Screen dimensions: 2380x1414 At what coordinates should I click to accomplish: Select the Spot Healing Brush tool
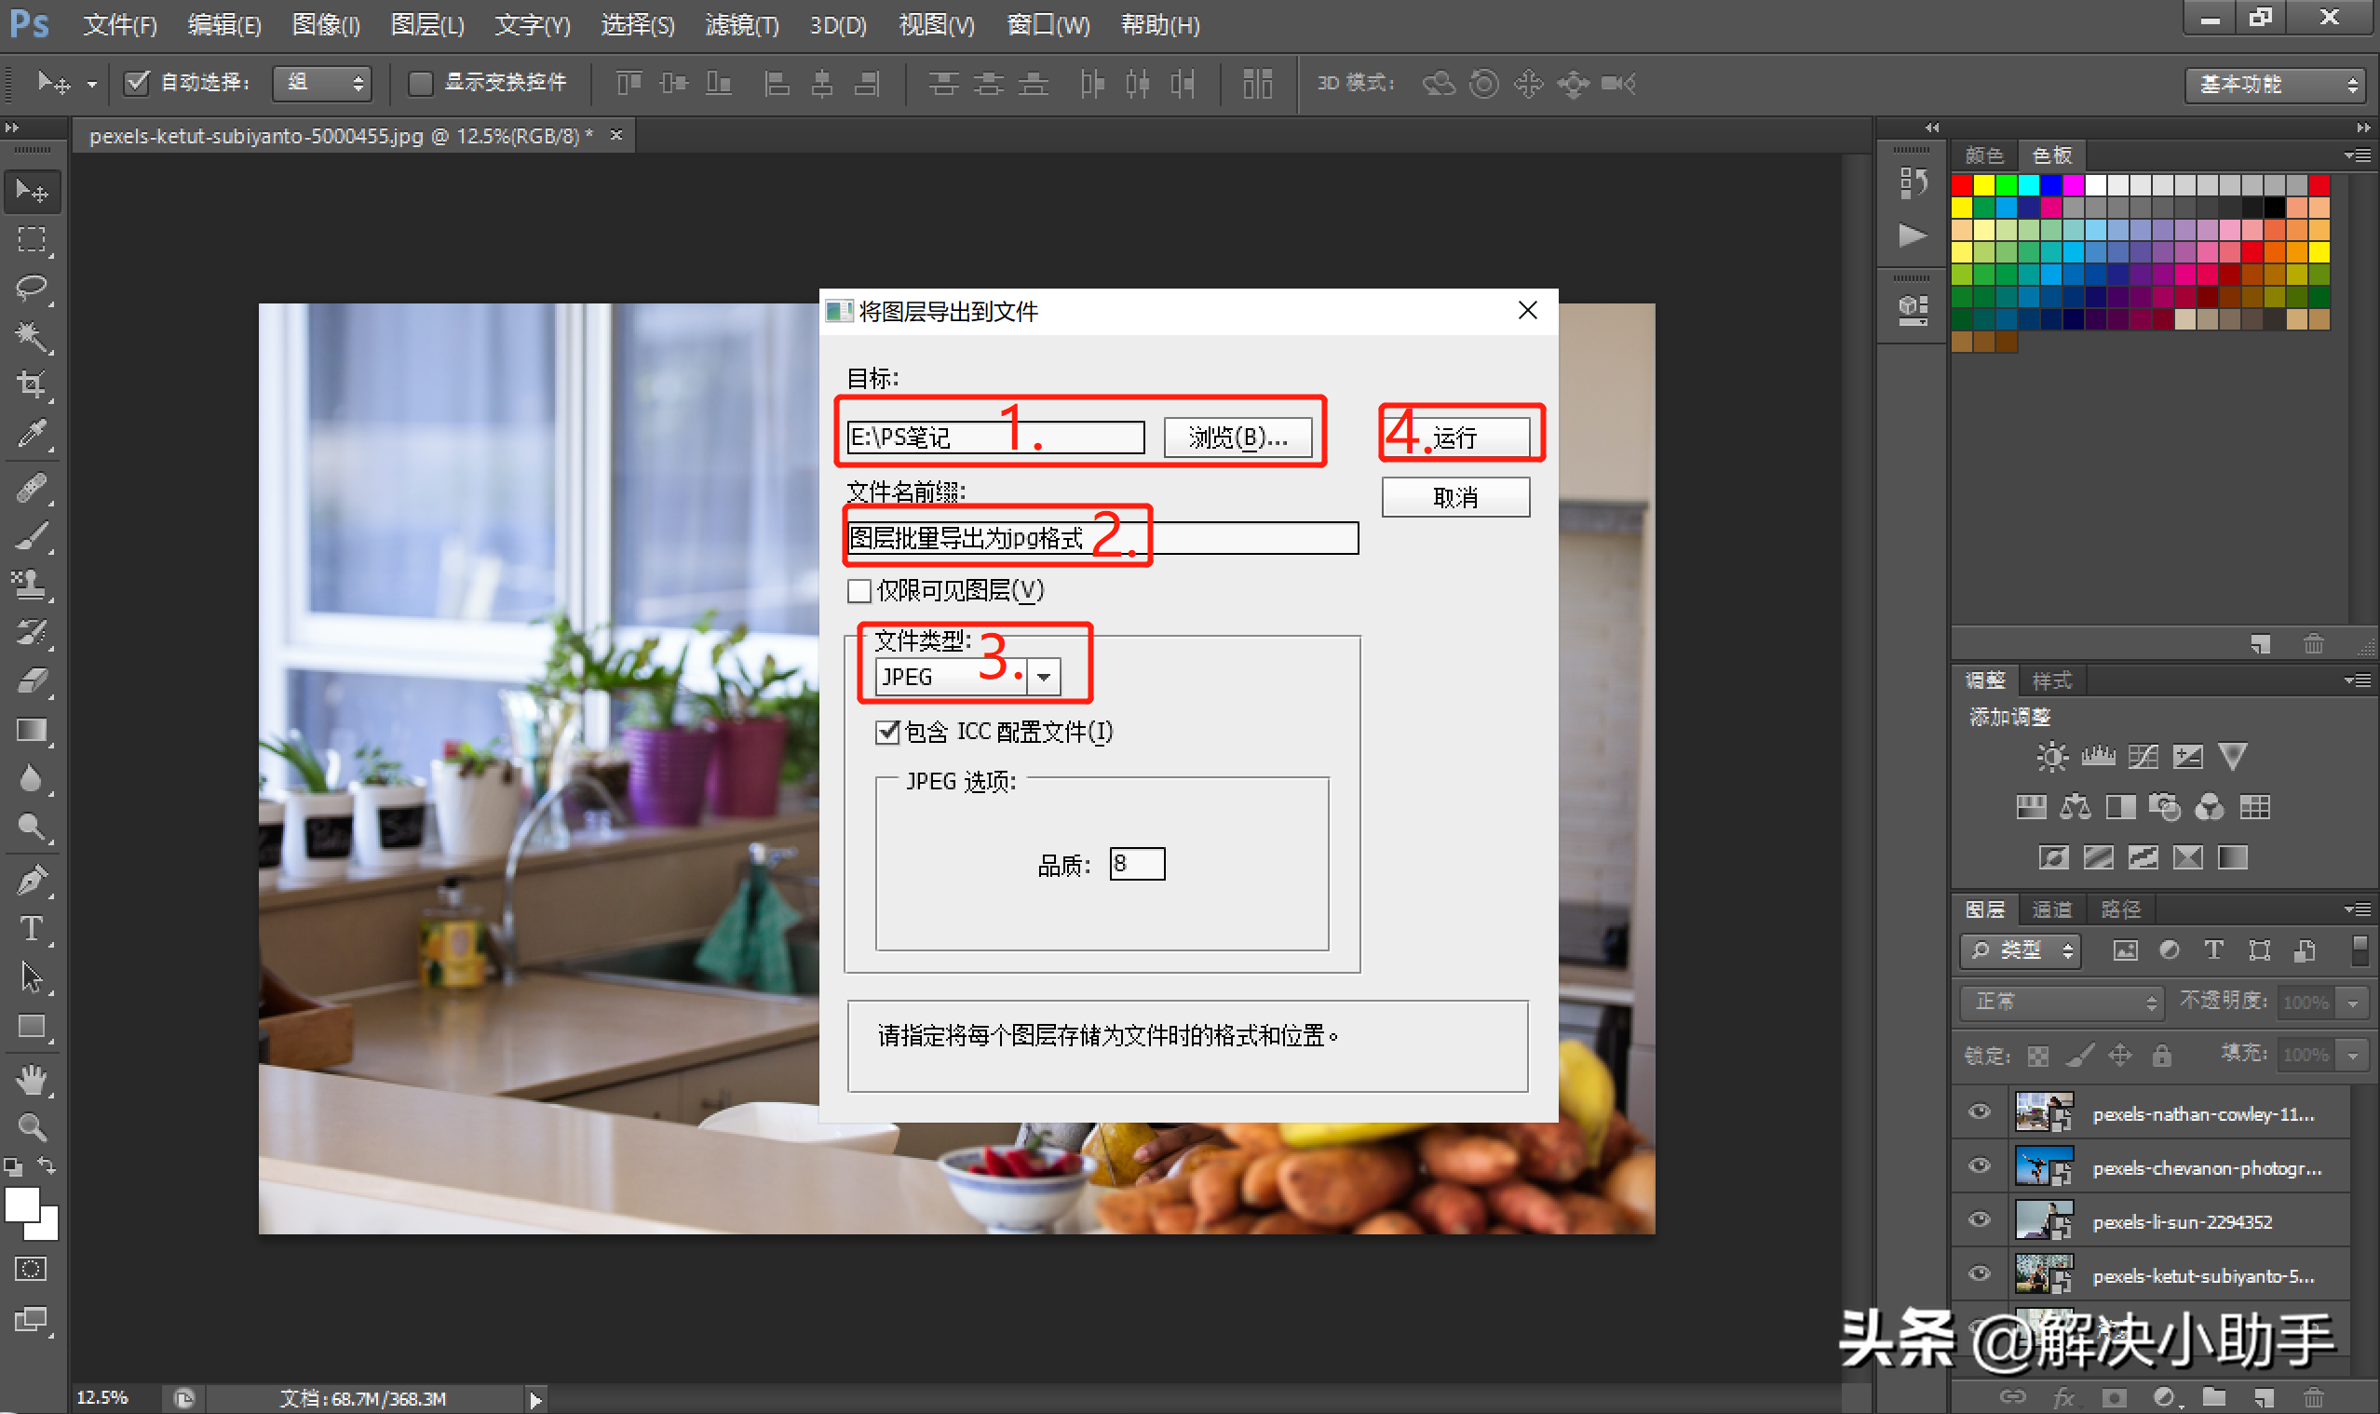click(33, 488)
